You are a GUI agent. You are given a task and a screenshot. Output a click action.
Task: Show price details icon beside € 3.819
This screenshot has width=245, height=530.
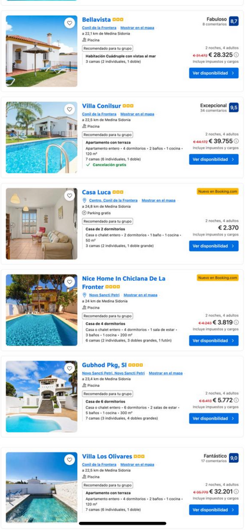point(236,323)
